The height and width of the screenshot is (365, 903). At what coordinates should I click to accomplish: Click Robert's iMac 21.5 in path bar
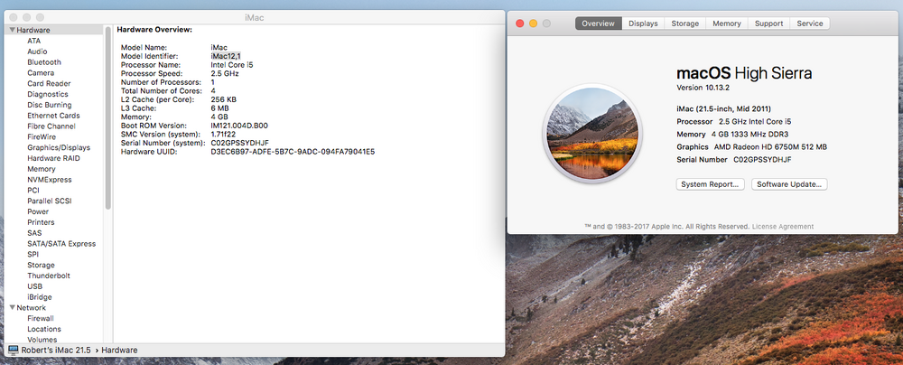tap(56, 350)
